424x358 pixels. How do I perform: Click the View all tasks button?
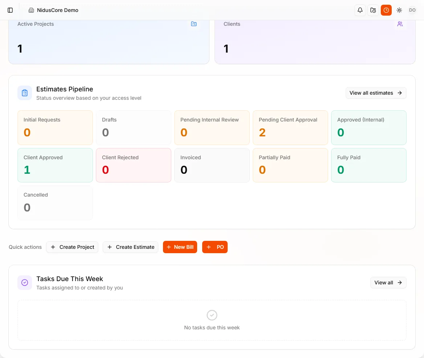[388, 283]
